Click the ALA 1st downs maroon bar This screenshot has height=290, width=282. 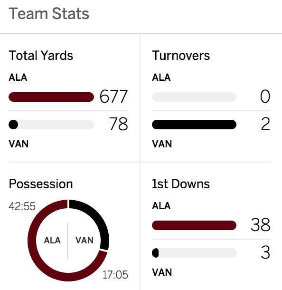coord(194,225)
